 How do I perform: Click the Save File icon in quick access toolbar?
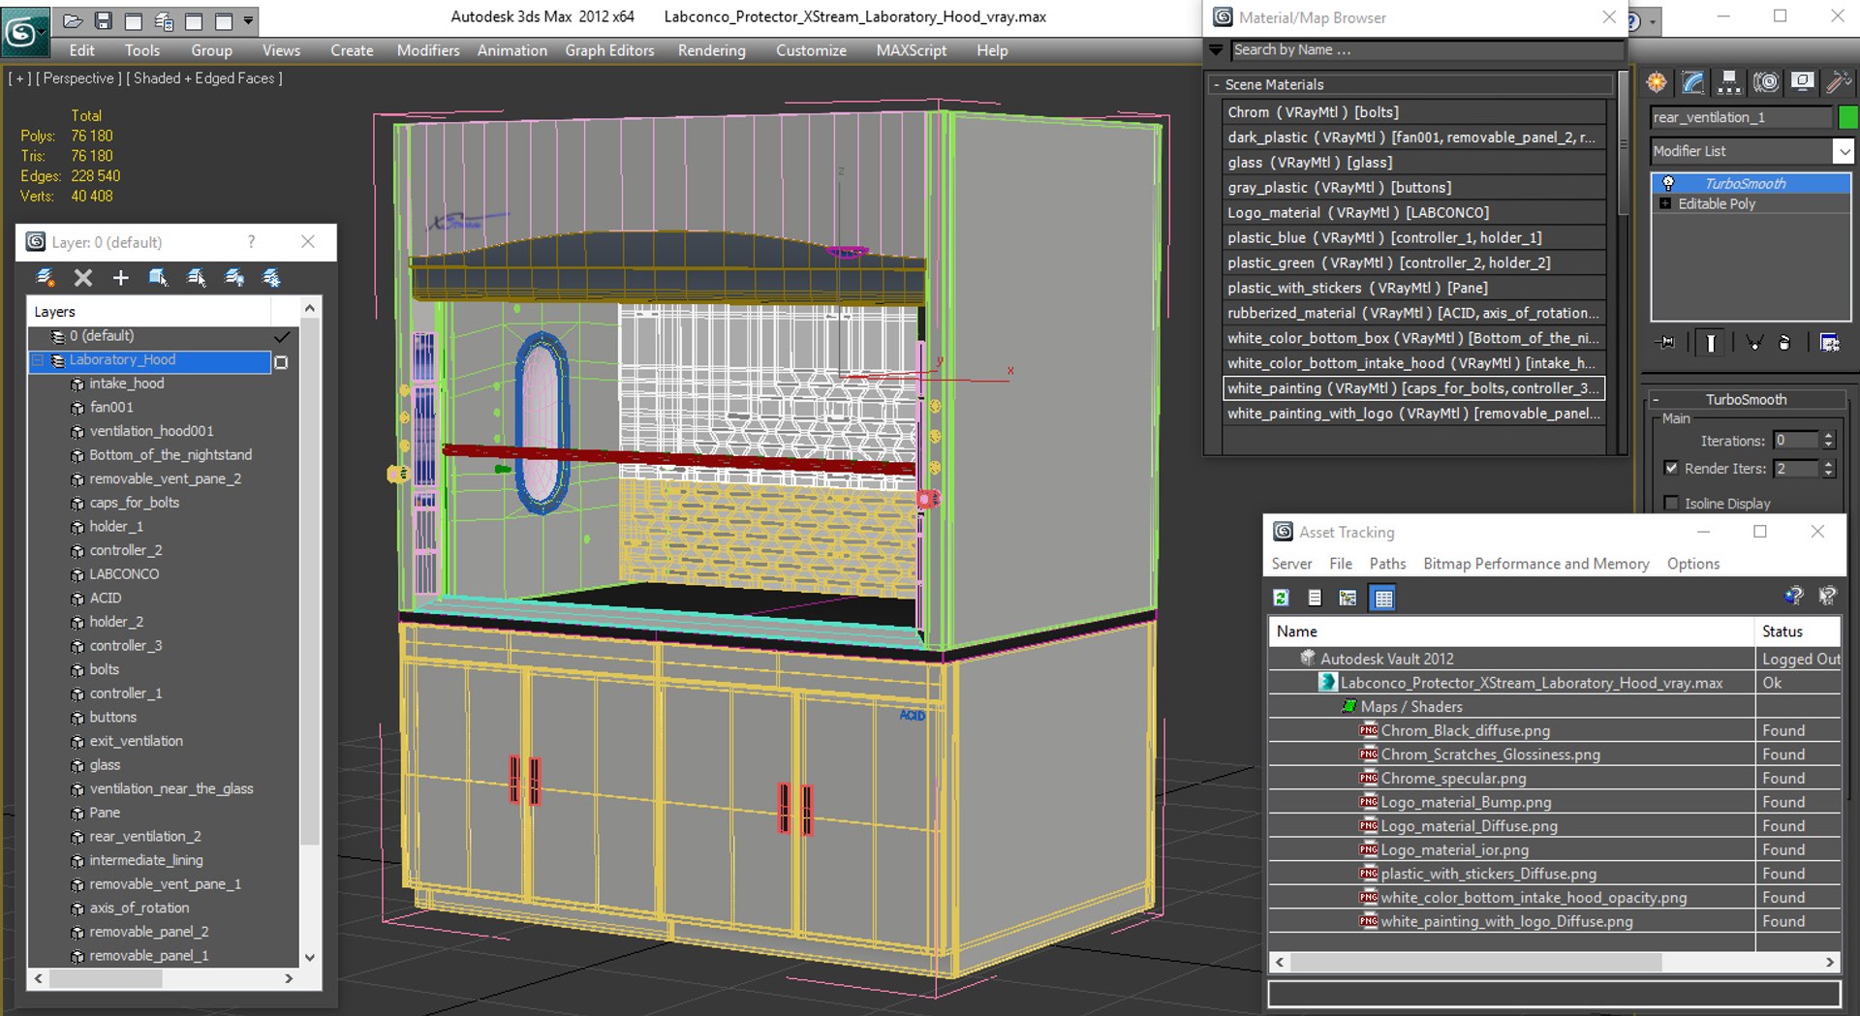[x=104, y=20]
